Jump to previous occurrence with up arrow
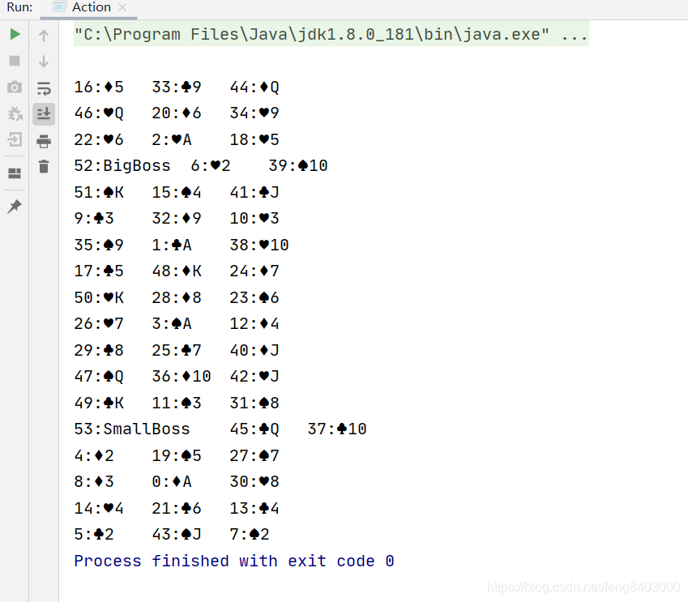This screenshot has height=602, width=688. (x=44, y=34)
